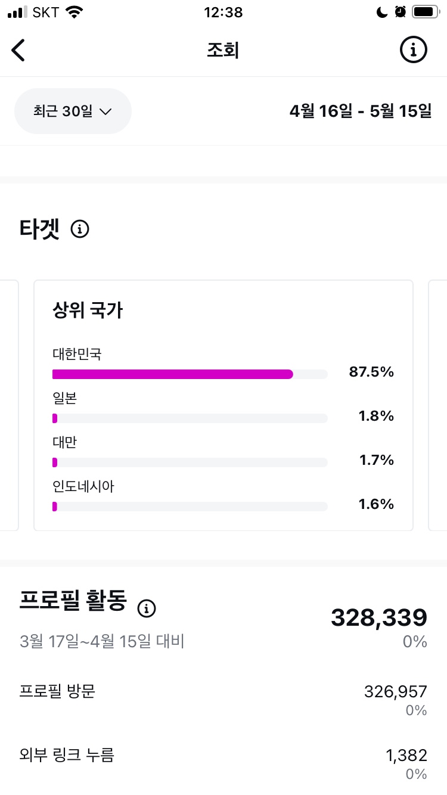Screen dimensions: 447x795
Task: Tap the 상위 국가 card title
Action: [88, 310]
